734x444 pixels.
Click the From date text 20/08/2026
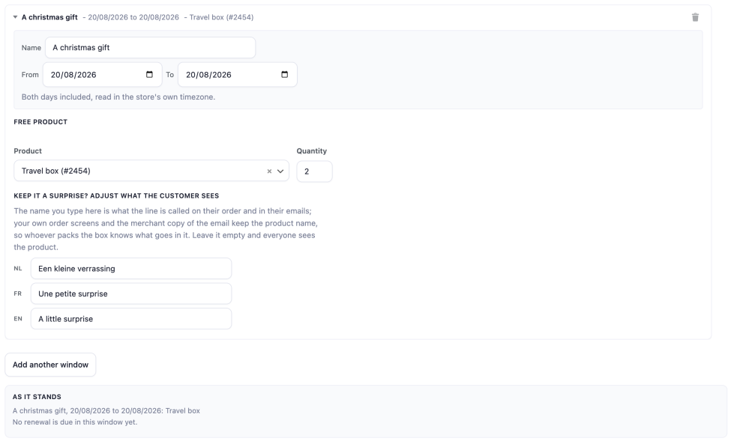tap(73, 75)
